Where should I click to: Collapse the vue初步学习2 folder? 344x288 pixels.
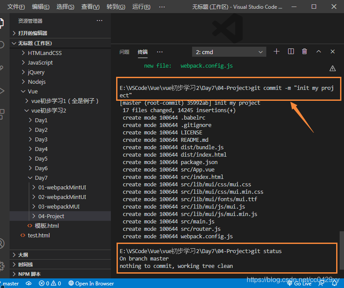(x=60, y=110)
